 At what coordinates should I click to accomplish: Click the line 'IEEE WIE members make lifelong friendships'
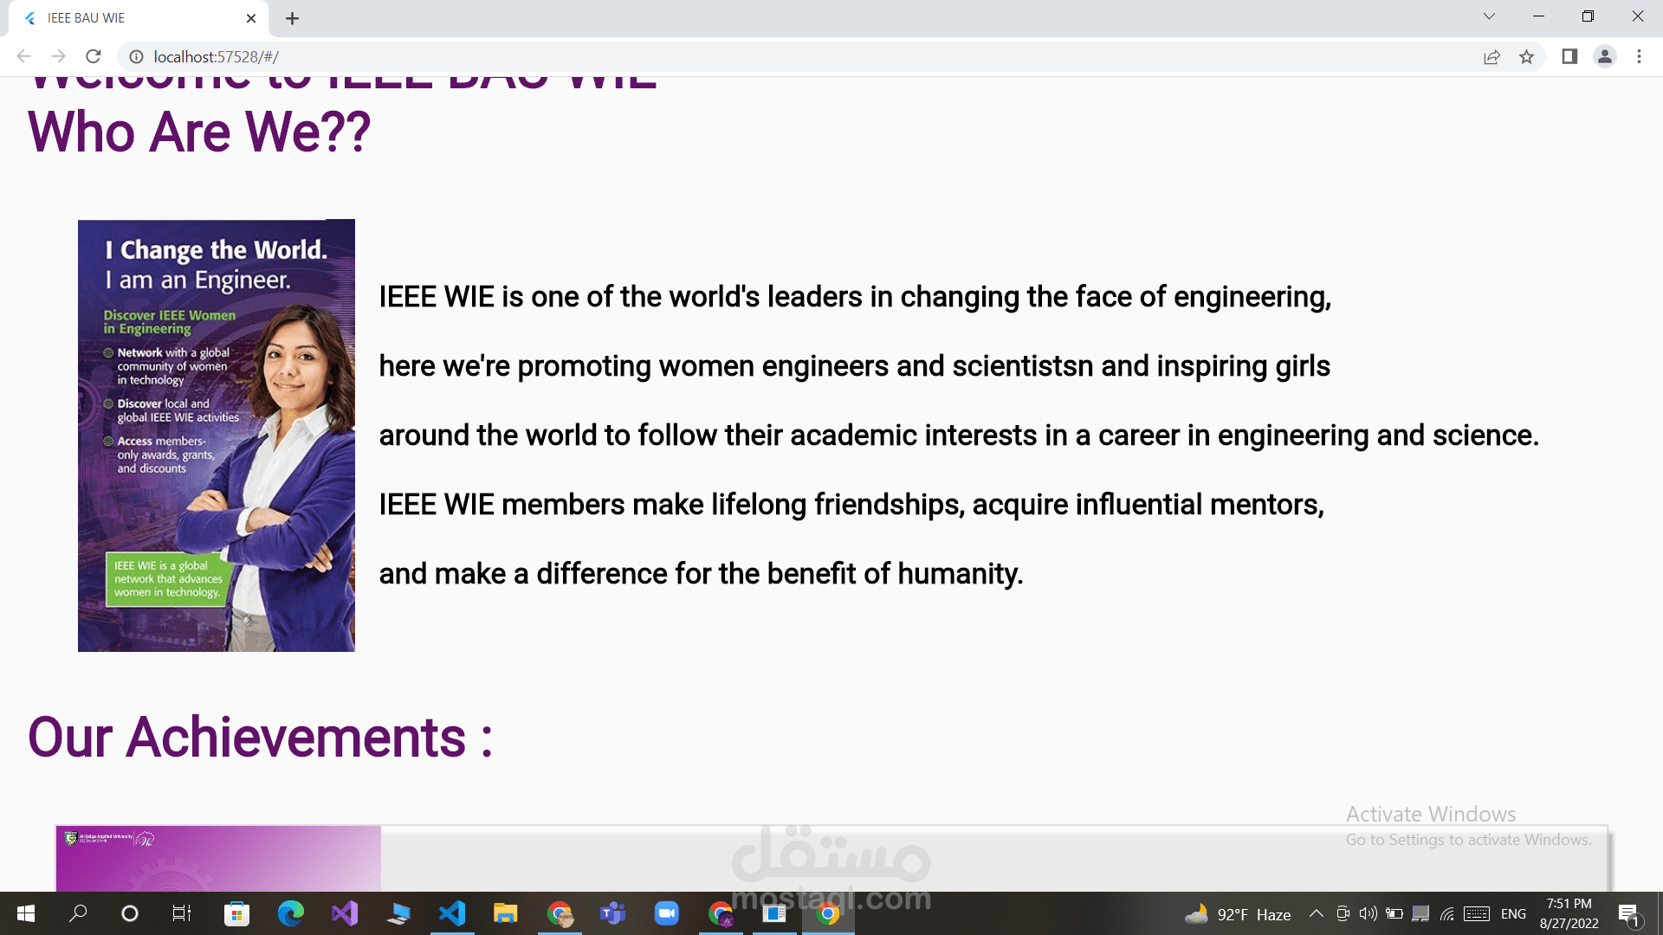[851, 505]
